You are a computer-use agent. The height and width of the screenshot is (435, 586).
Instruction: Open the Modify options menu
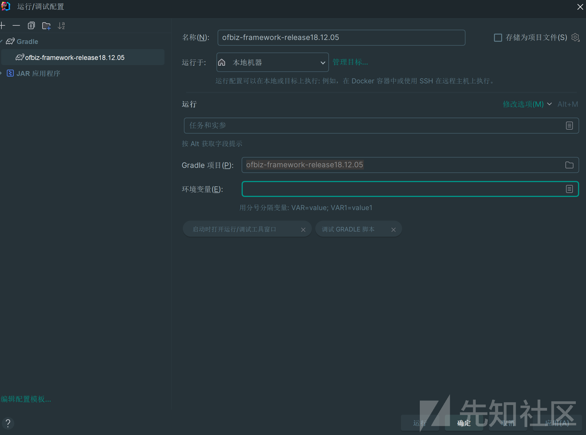click(527, 104)
